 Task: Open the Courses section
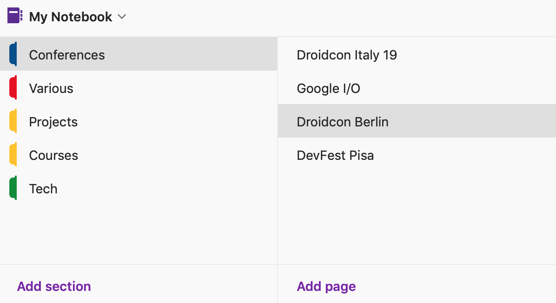point(138,154)
